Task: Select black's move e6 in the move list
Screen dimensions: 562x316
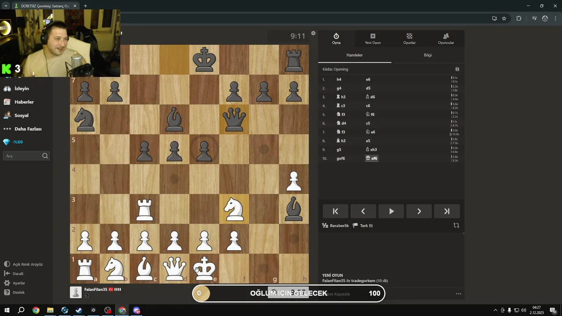Action: tap(368, 79)
